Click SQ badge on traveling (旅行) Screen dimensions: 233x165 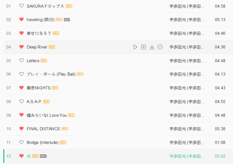coord(59,20)
